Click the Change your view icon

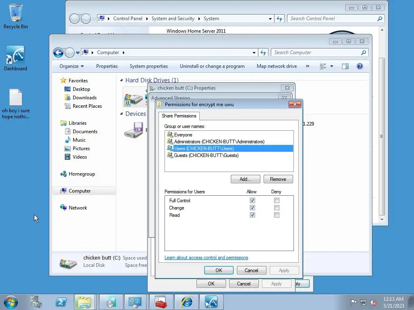click(x=323, y=66)
